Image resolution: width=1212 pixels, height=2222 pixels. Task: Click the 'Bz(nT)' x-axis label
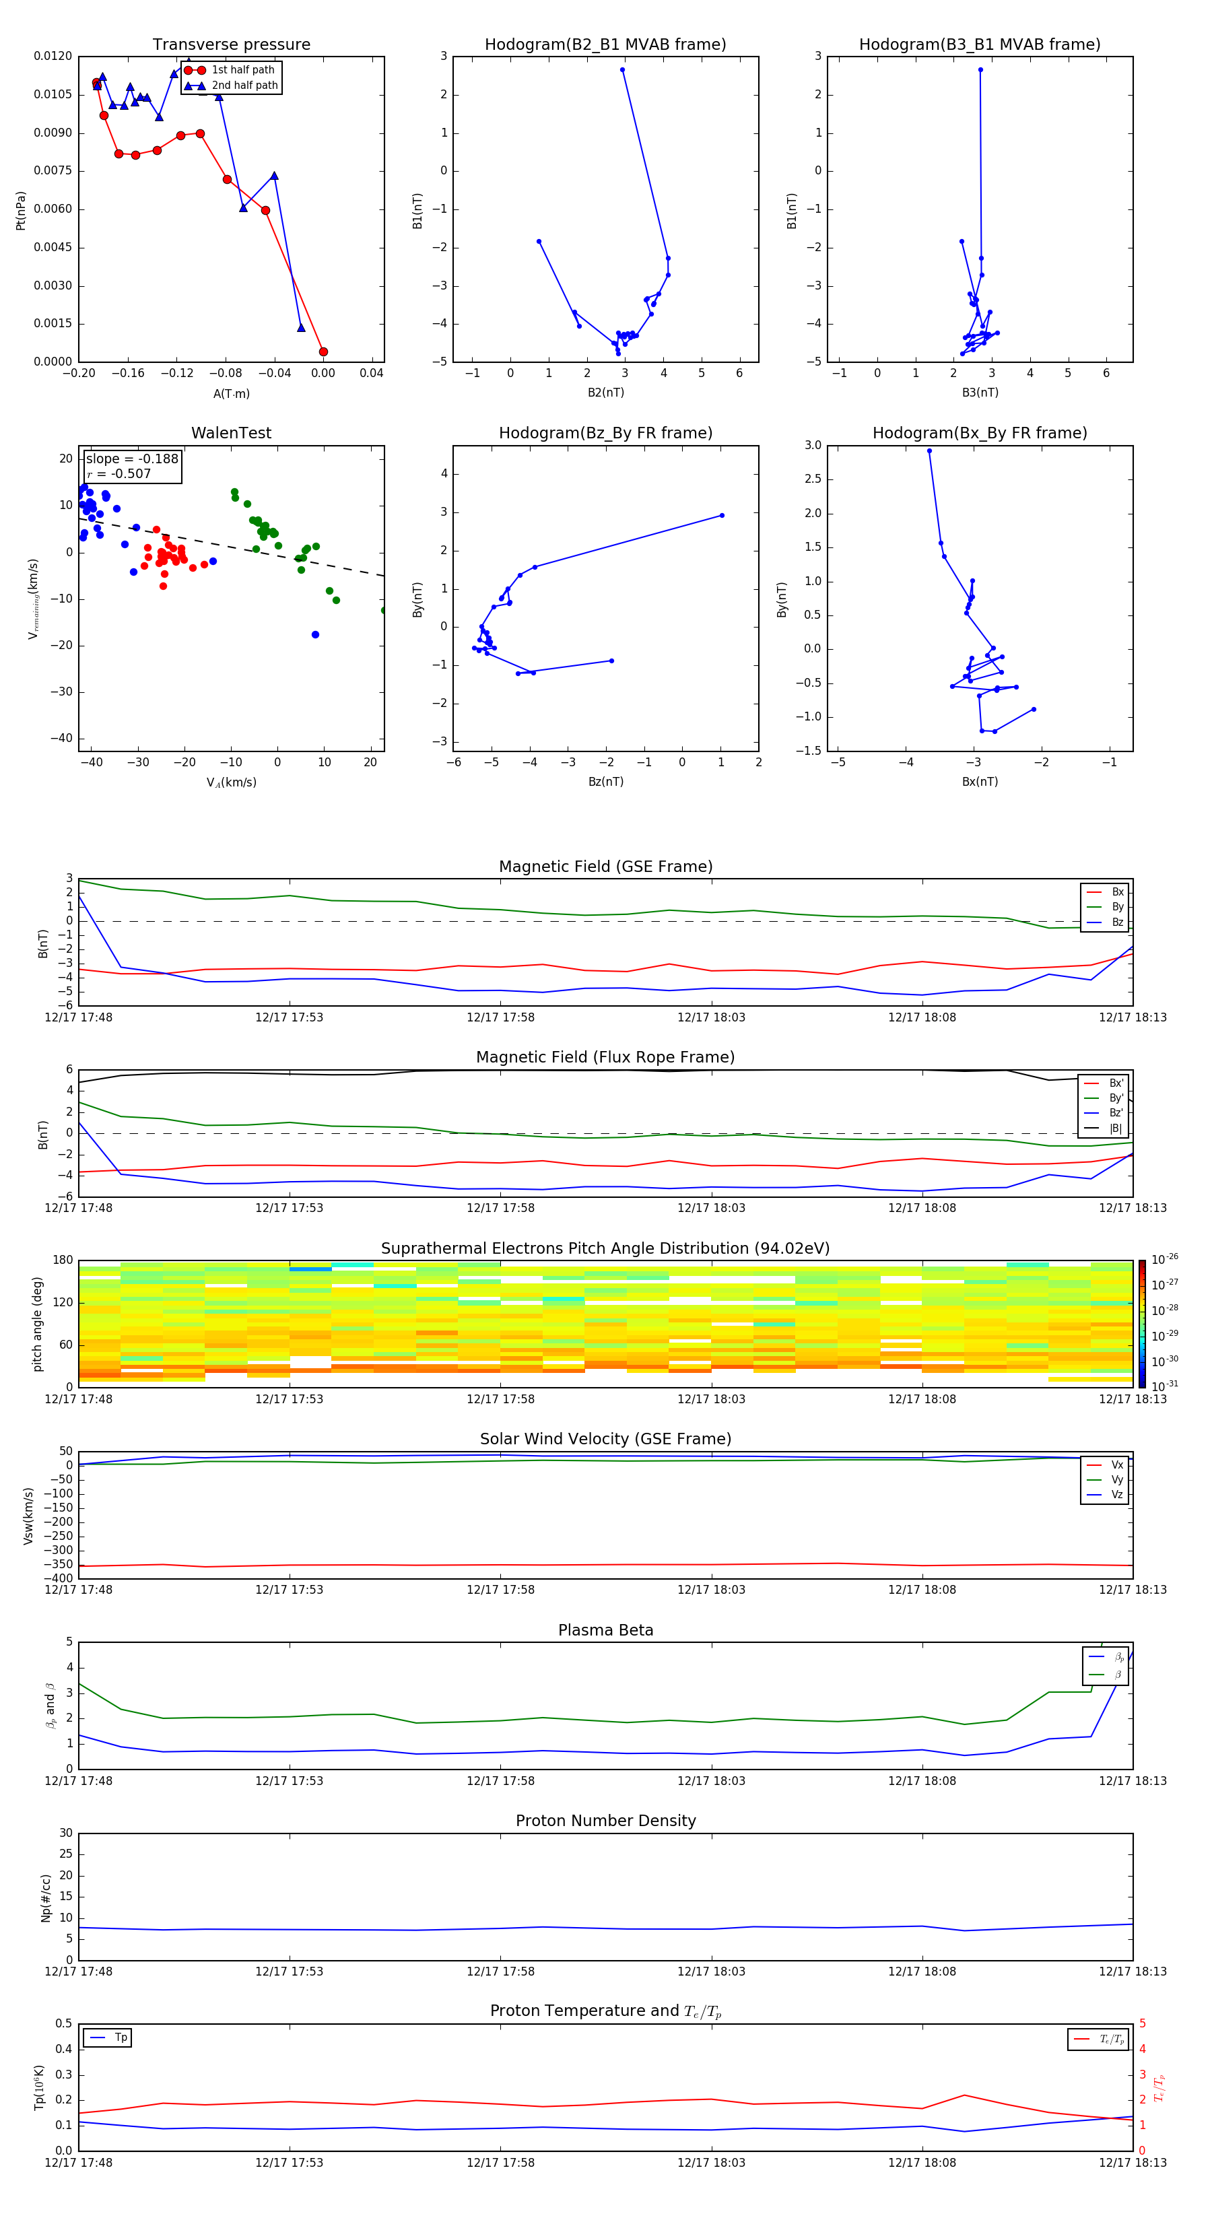[x=605, y=782]
